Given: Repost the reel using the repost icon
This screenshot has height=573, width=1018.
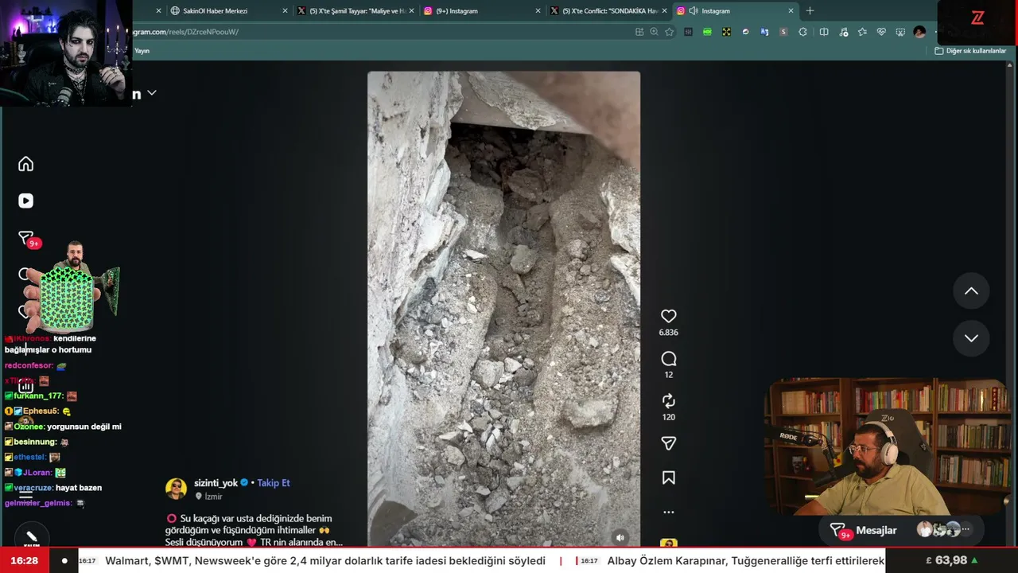Looking at the screenshot, I should coord(669,401).
